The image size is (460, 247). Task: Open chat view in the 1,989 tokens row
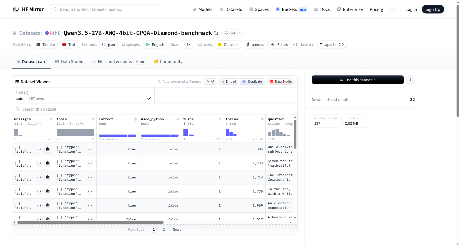[48, 205]
